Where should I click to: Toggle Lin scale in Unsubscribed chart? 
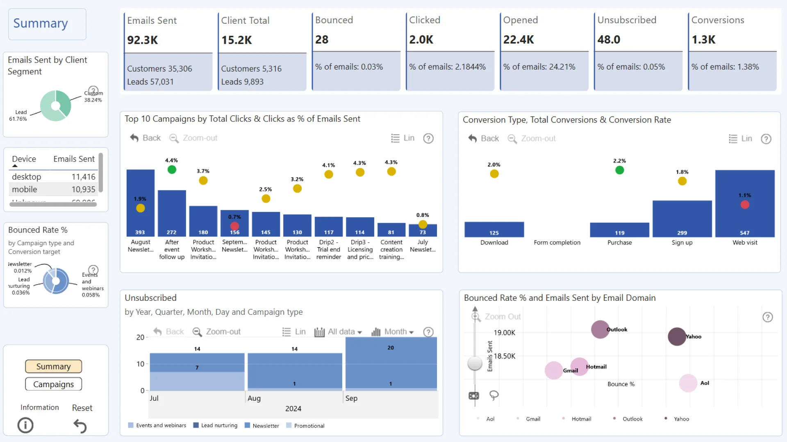[x=294, y=331]
